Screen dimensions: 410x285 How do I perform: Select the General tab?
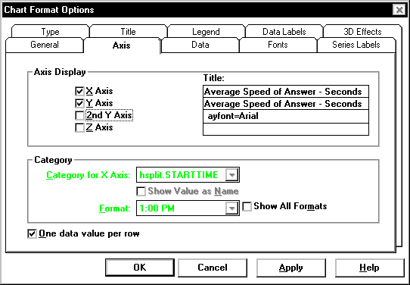[45, 45]
